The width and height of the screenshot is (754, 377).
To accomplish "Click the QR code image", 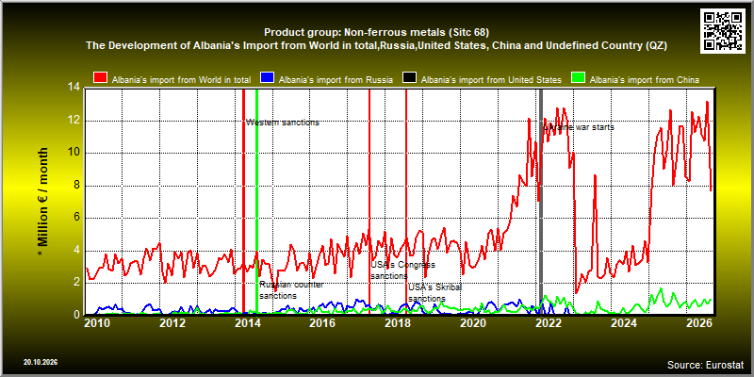I will click(724, 30).
